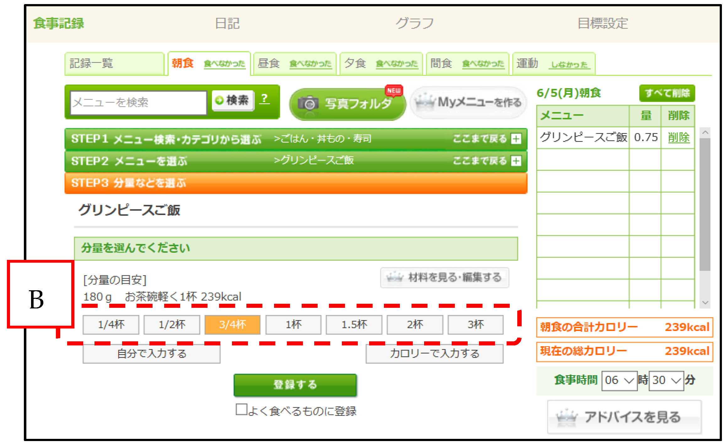726x447 pixels.
Task: Open 材料を見る・編集する crown button
Action: [444, 277]
